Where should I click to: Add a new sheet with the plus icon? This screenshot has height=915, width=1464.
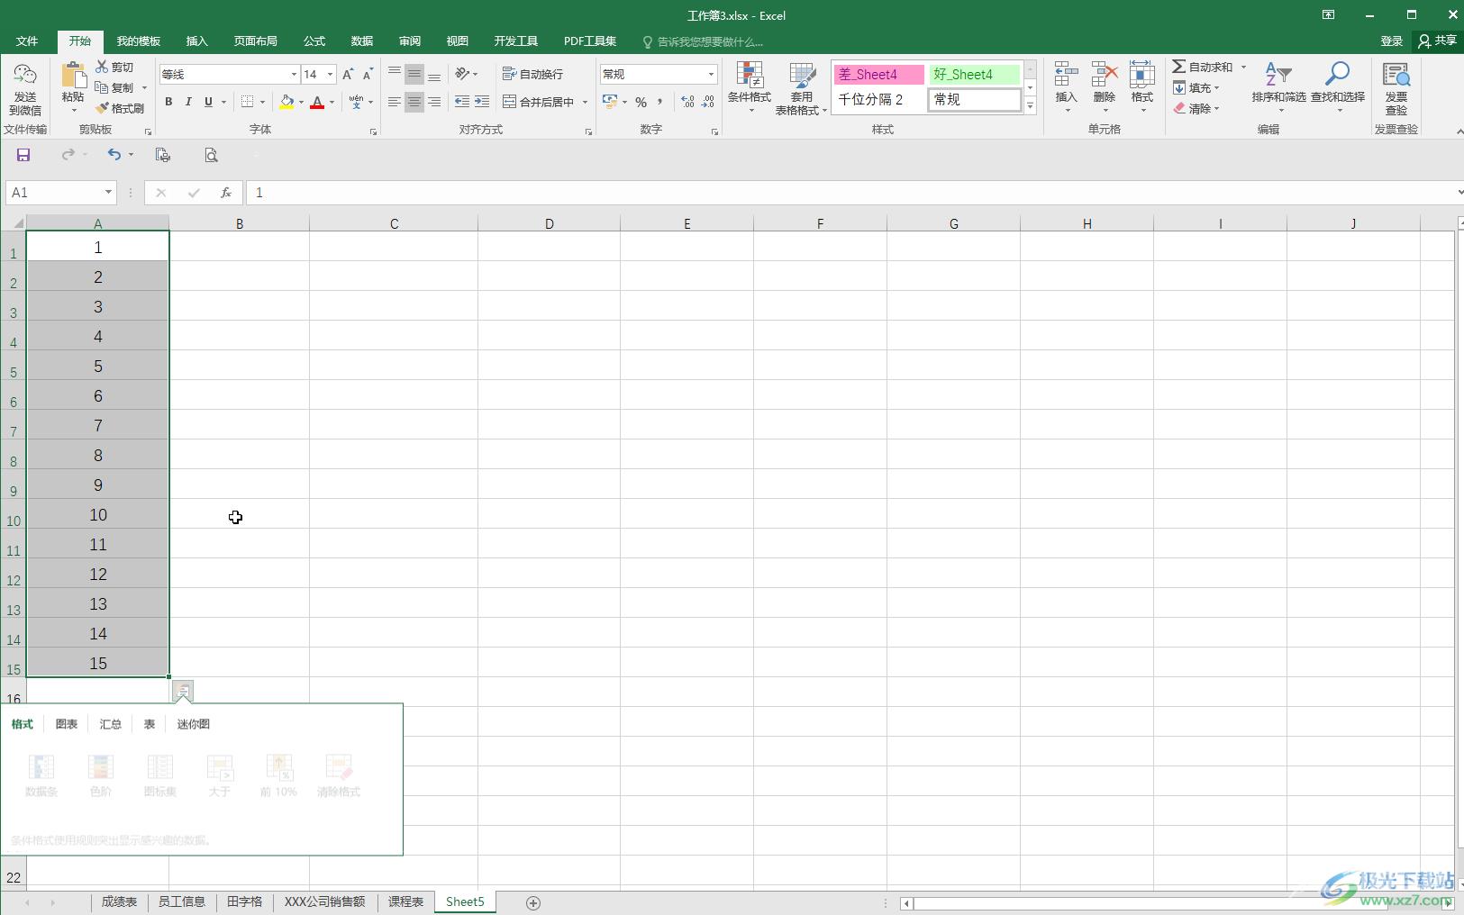[x=533, y=902]
